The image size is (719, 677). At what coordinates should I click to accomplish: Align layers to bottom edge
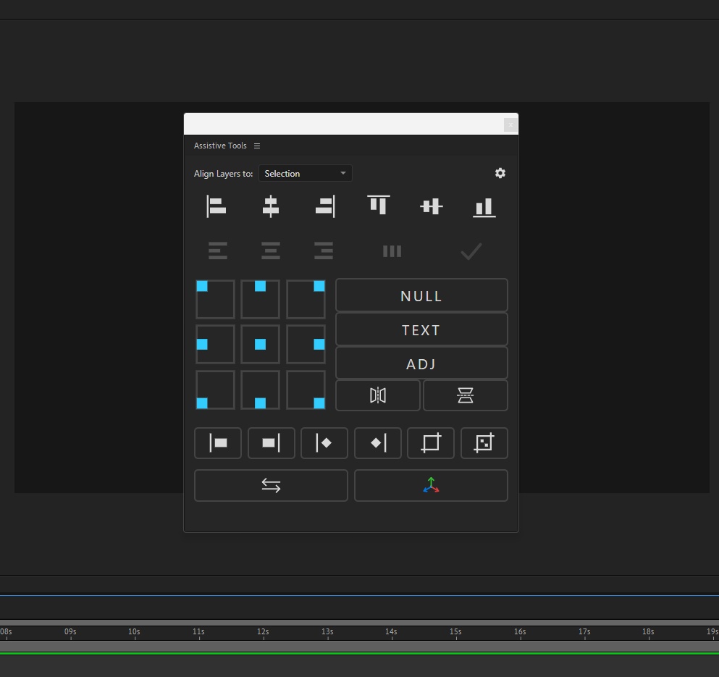click(484, 207)
